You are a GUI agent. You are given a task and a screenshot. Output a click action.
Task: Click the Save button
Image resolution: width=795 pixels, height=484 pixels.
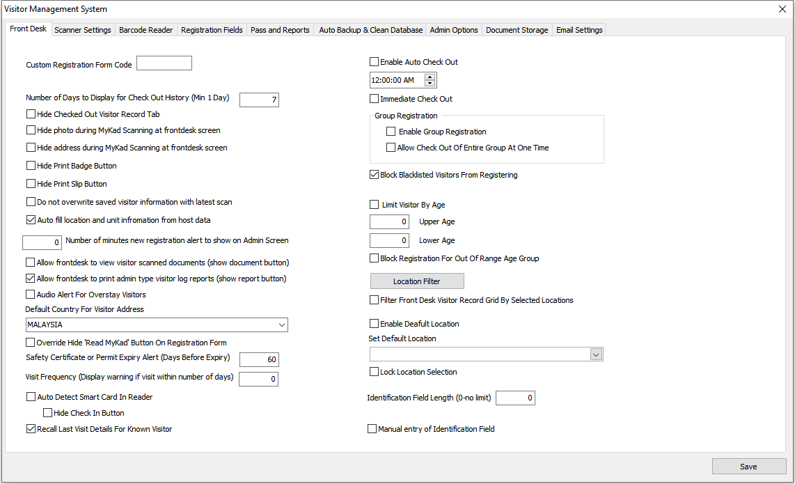tap(748, 467)
